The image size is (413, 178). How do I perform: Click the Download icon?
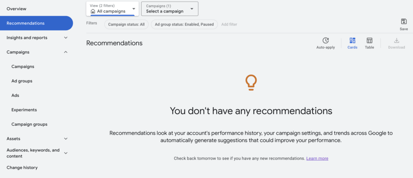396,41
